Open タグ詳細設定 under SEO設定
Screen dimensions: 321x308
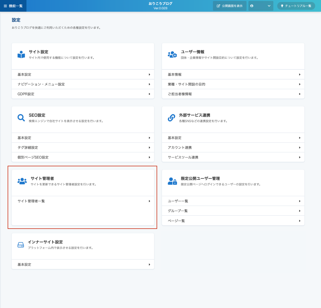pos(83,148)
